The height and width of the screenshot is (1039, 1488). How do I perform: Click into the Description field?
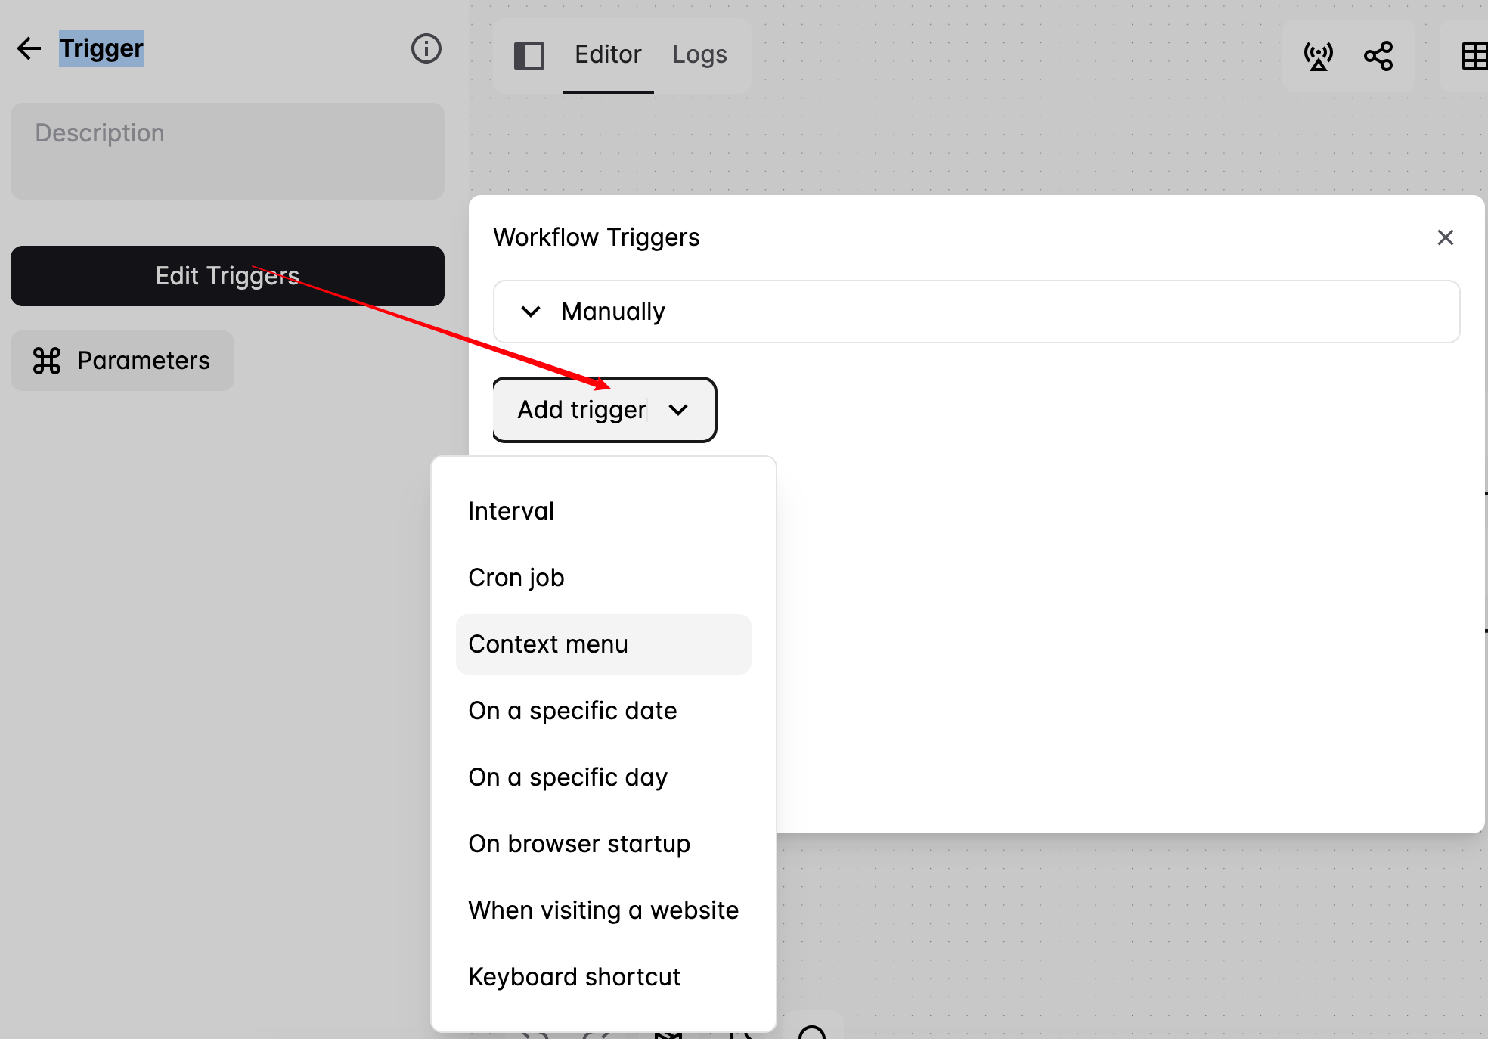pos(227,151)
